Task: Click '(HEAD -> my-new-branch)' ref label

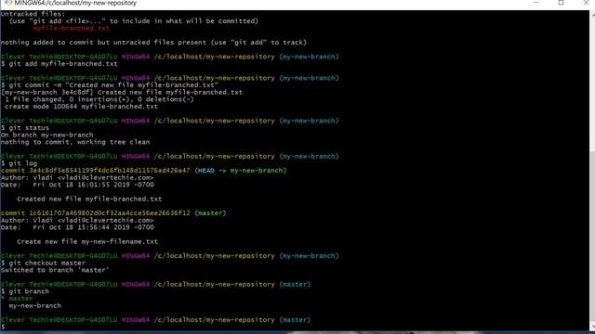Action: click(241, 171)
